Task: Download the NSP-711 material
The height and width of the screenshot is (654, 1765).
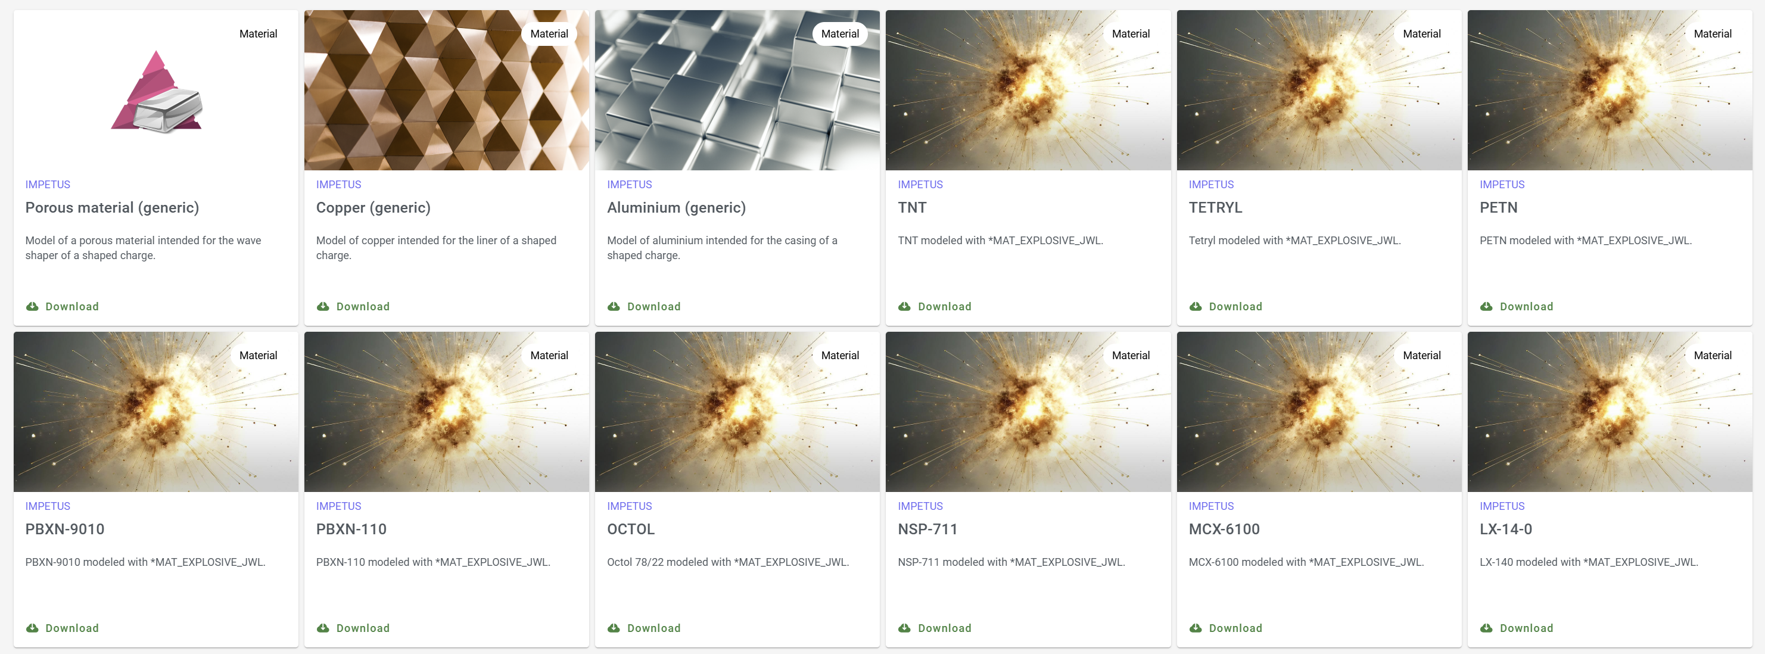Action: 935,628
